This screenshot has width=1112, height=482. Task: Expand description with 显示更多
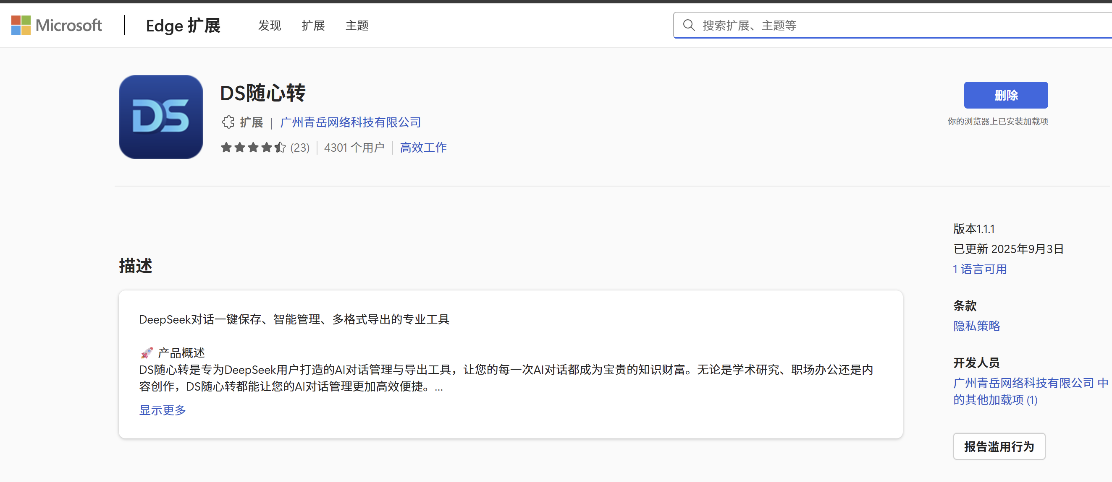[163, 410]
